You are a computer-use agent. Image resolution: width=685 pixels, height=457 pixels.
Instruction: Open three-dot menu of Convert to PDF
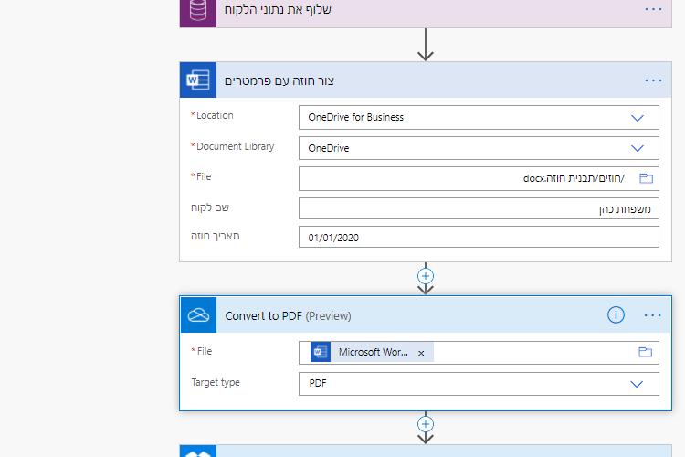[653, 315]
